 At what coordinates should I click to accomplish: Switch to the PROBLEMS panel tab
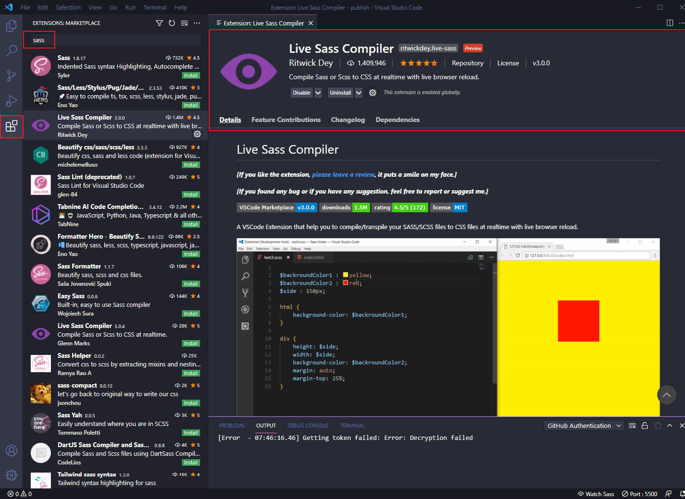232,426
